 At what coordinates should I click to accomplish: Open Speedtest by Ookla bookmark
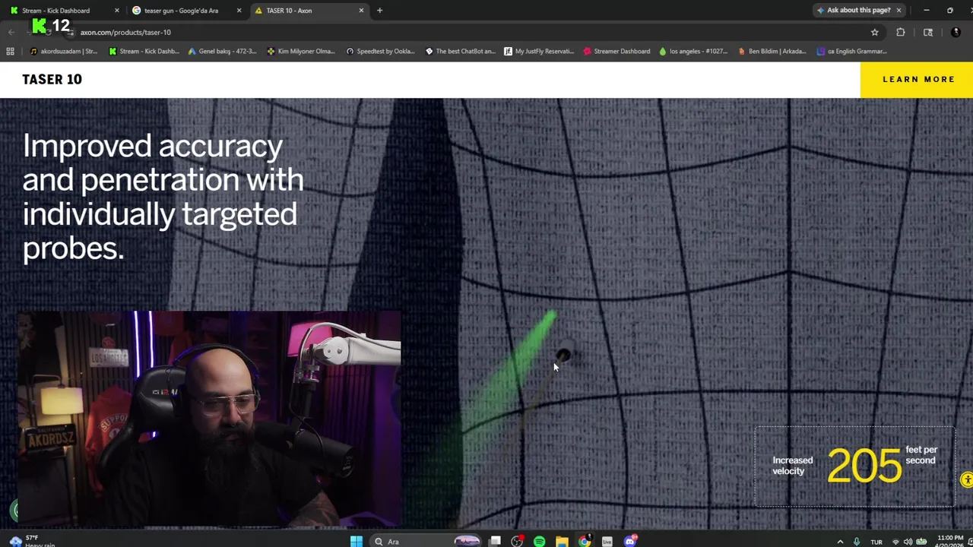[x=380, y=51]
